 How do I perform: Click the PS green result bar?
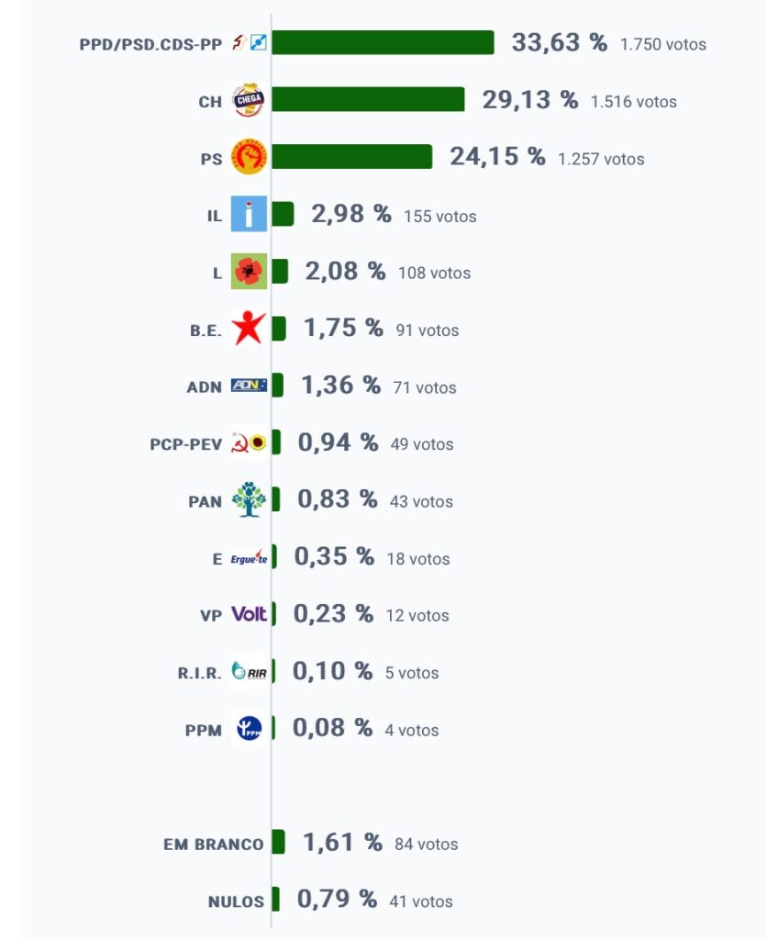[351, 156]
